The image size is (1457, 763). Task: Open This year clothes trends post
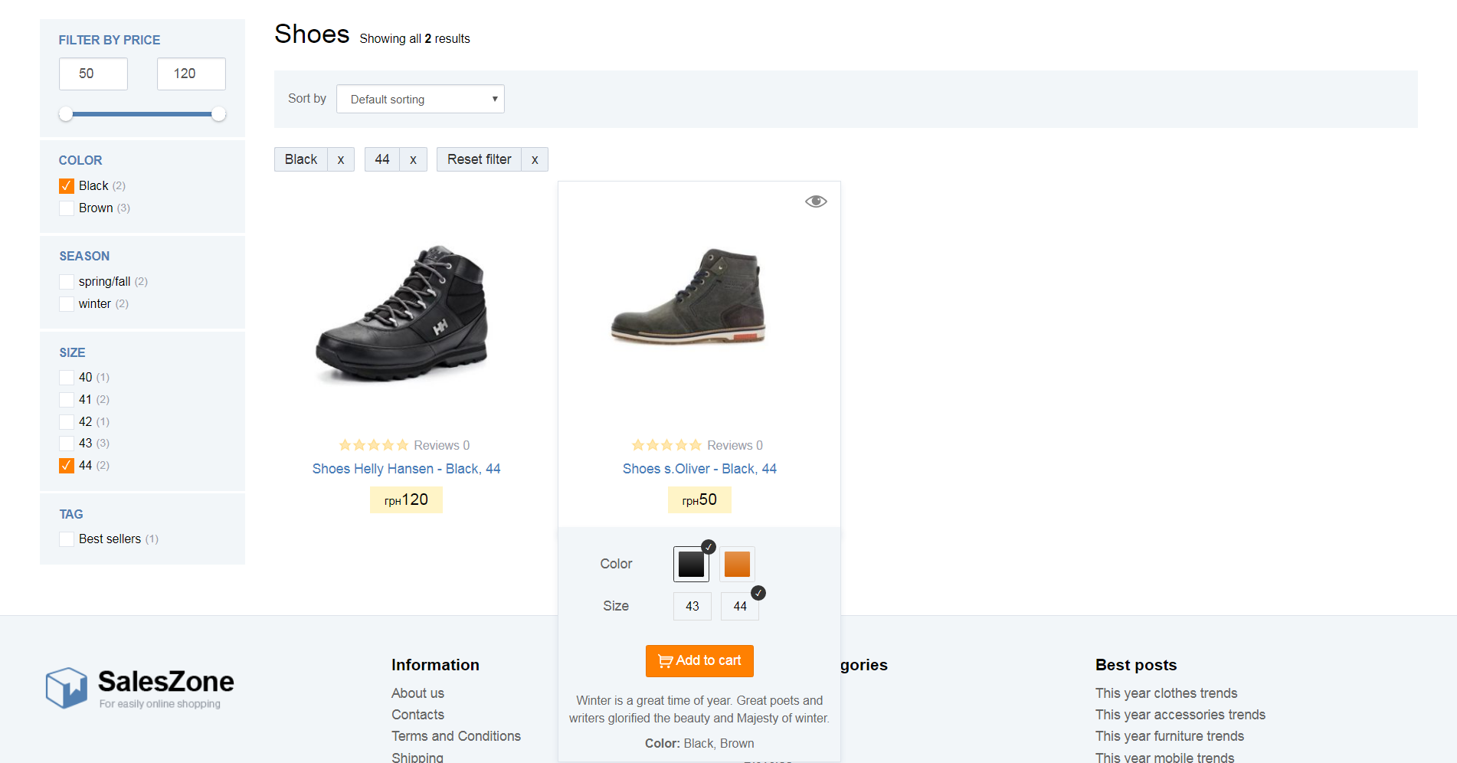point(1166,693)
